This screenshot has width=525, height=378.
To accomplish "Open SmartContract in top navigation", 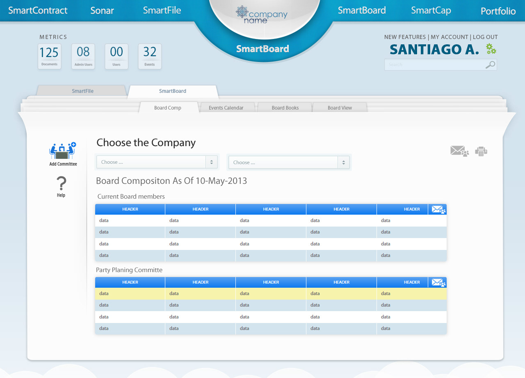I will click(x=38, y=11).
